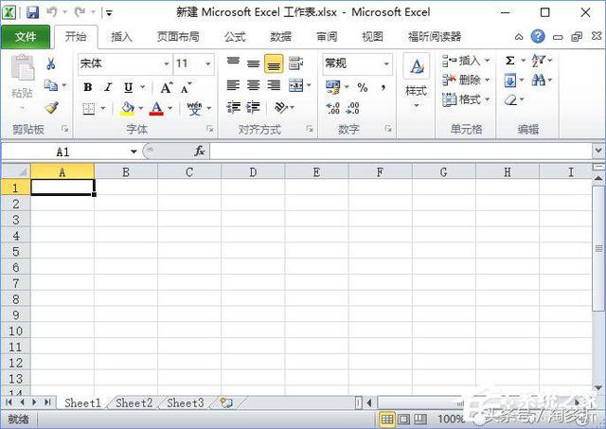Click the yellow fill color bucket

pyautogui.click(x=127, y=109)
